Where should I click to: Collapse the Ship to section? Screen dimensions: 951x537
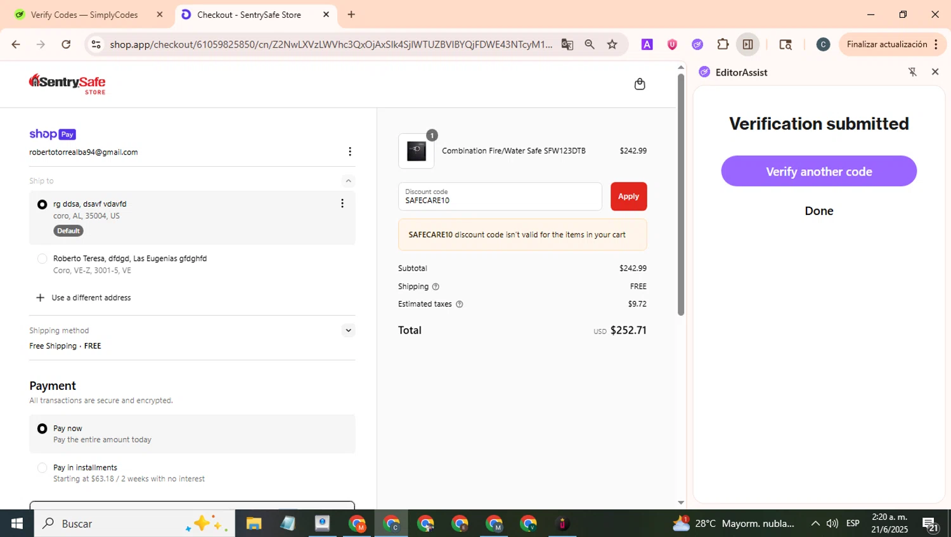pyautogui.click(x=348, y=181)
